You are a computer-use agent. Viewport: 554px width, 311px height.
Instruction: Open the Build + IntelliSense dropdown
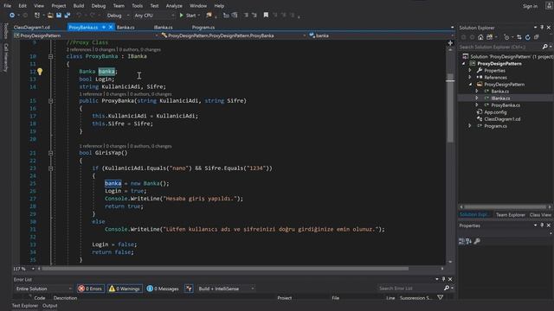[x=226, y=289]
